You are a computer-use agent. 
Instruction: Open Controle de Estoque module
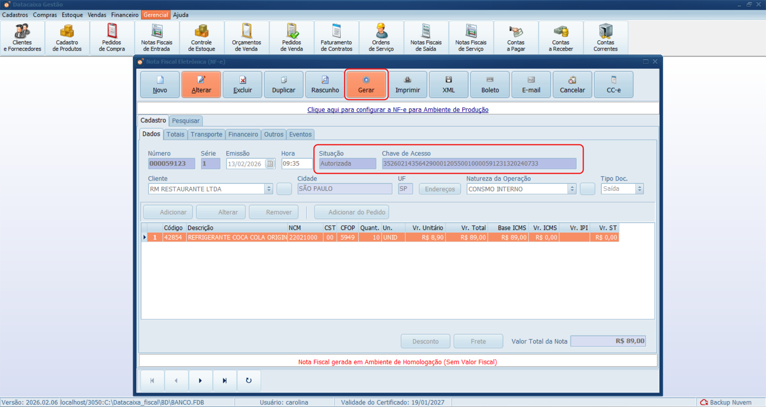[x=201, y=38]
